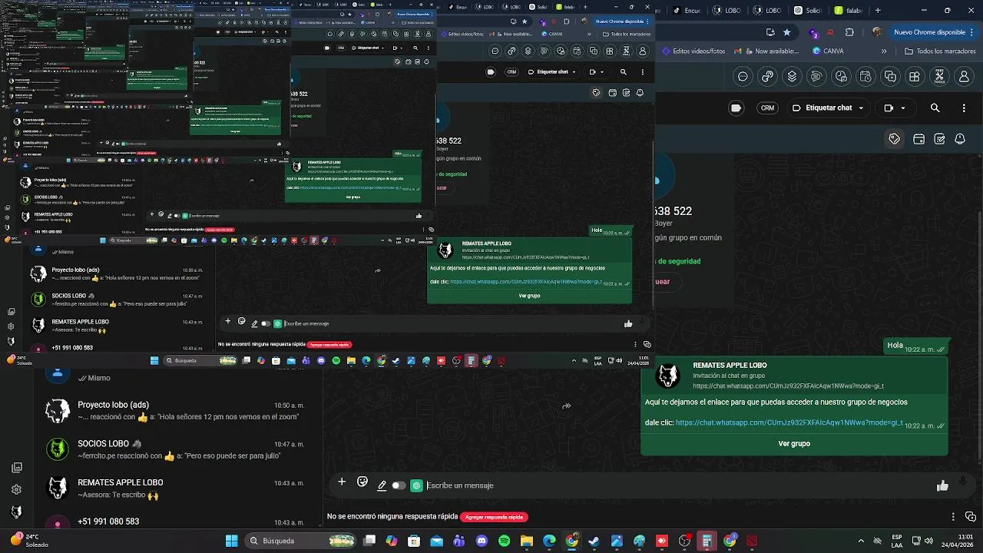Click the white label tag icon beside outermost CRM
Viewport: 983px width, 553px height.
point(736,108)
